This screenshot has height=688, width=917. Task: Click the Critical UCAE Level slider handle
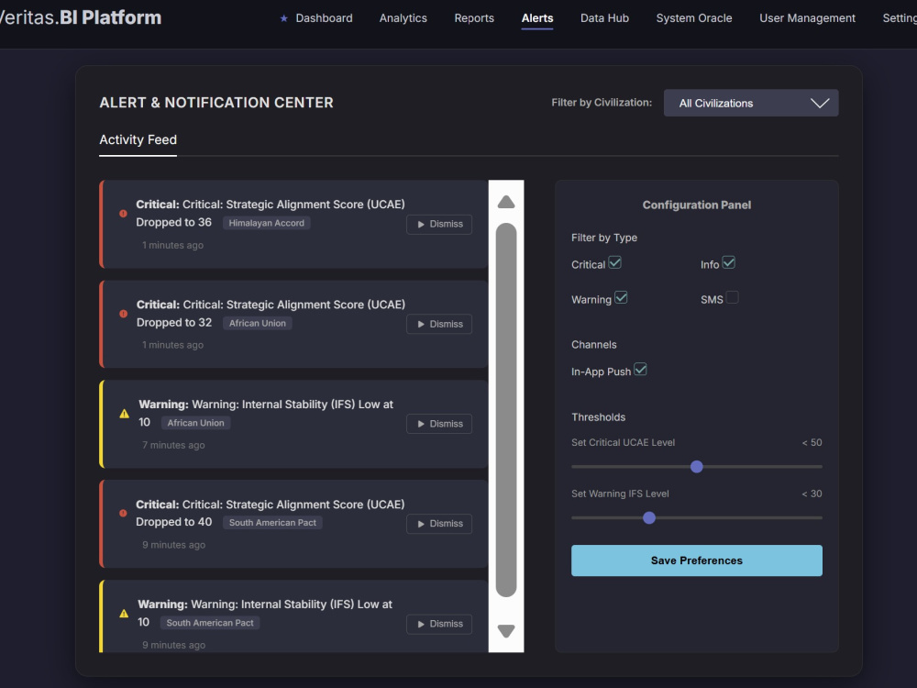tap(697, 467)
